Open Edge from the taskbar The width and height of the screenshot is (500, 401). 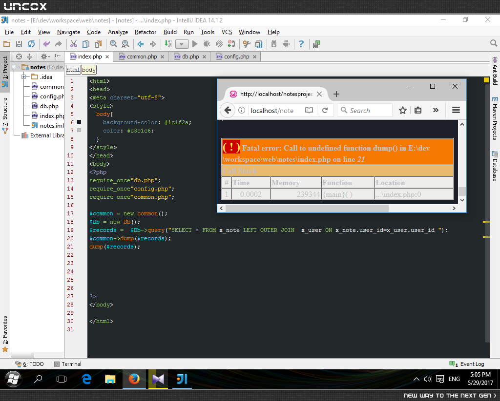(86, 379)
